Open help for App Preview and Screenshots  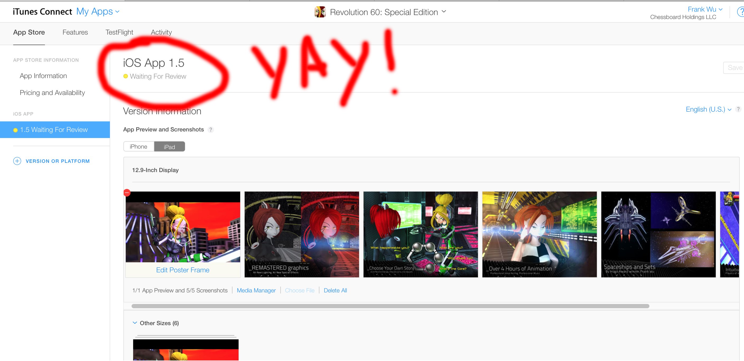[x=211, y=130]
